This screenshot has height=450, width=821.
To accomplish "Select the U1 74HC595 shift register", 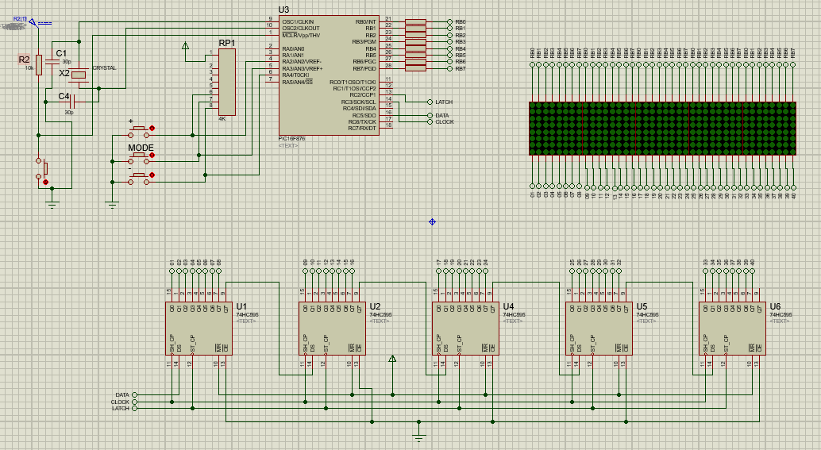I will [199, 328].
